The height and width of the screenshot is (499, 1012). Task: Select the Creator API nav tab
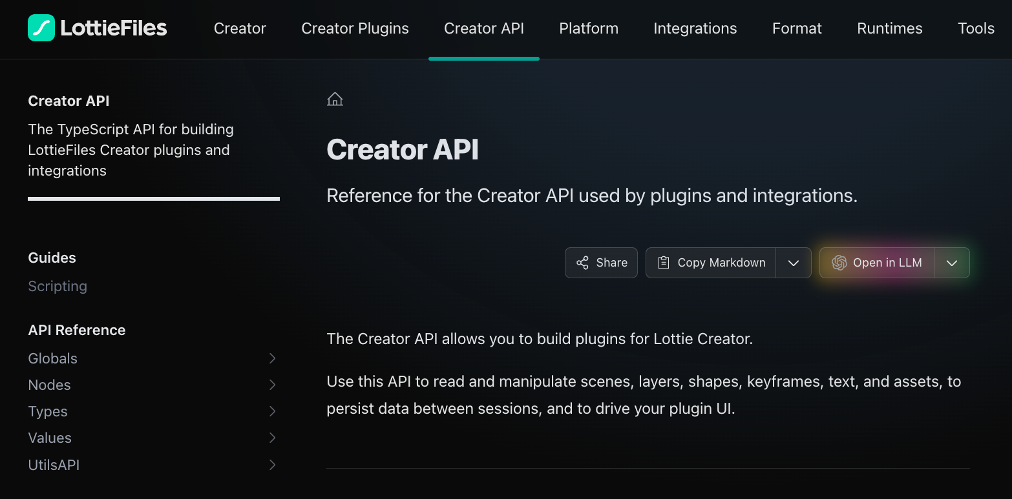(x=484, y=28)
